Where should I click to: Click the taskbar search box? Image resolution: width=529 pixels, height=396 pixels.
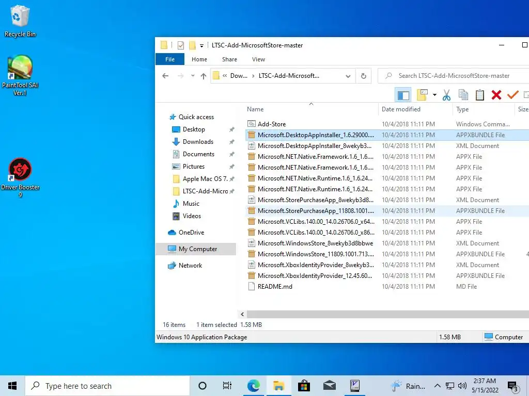(107, 386)
